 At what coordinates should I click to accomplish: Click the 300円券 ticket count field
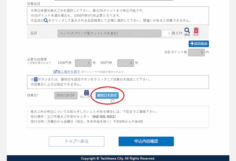click(125, 63)
